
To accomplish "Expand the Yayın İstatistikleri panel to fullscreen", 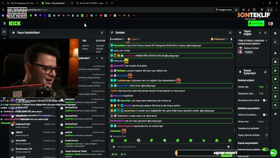I will point(102,33).
